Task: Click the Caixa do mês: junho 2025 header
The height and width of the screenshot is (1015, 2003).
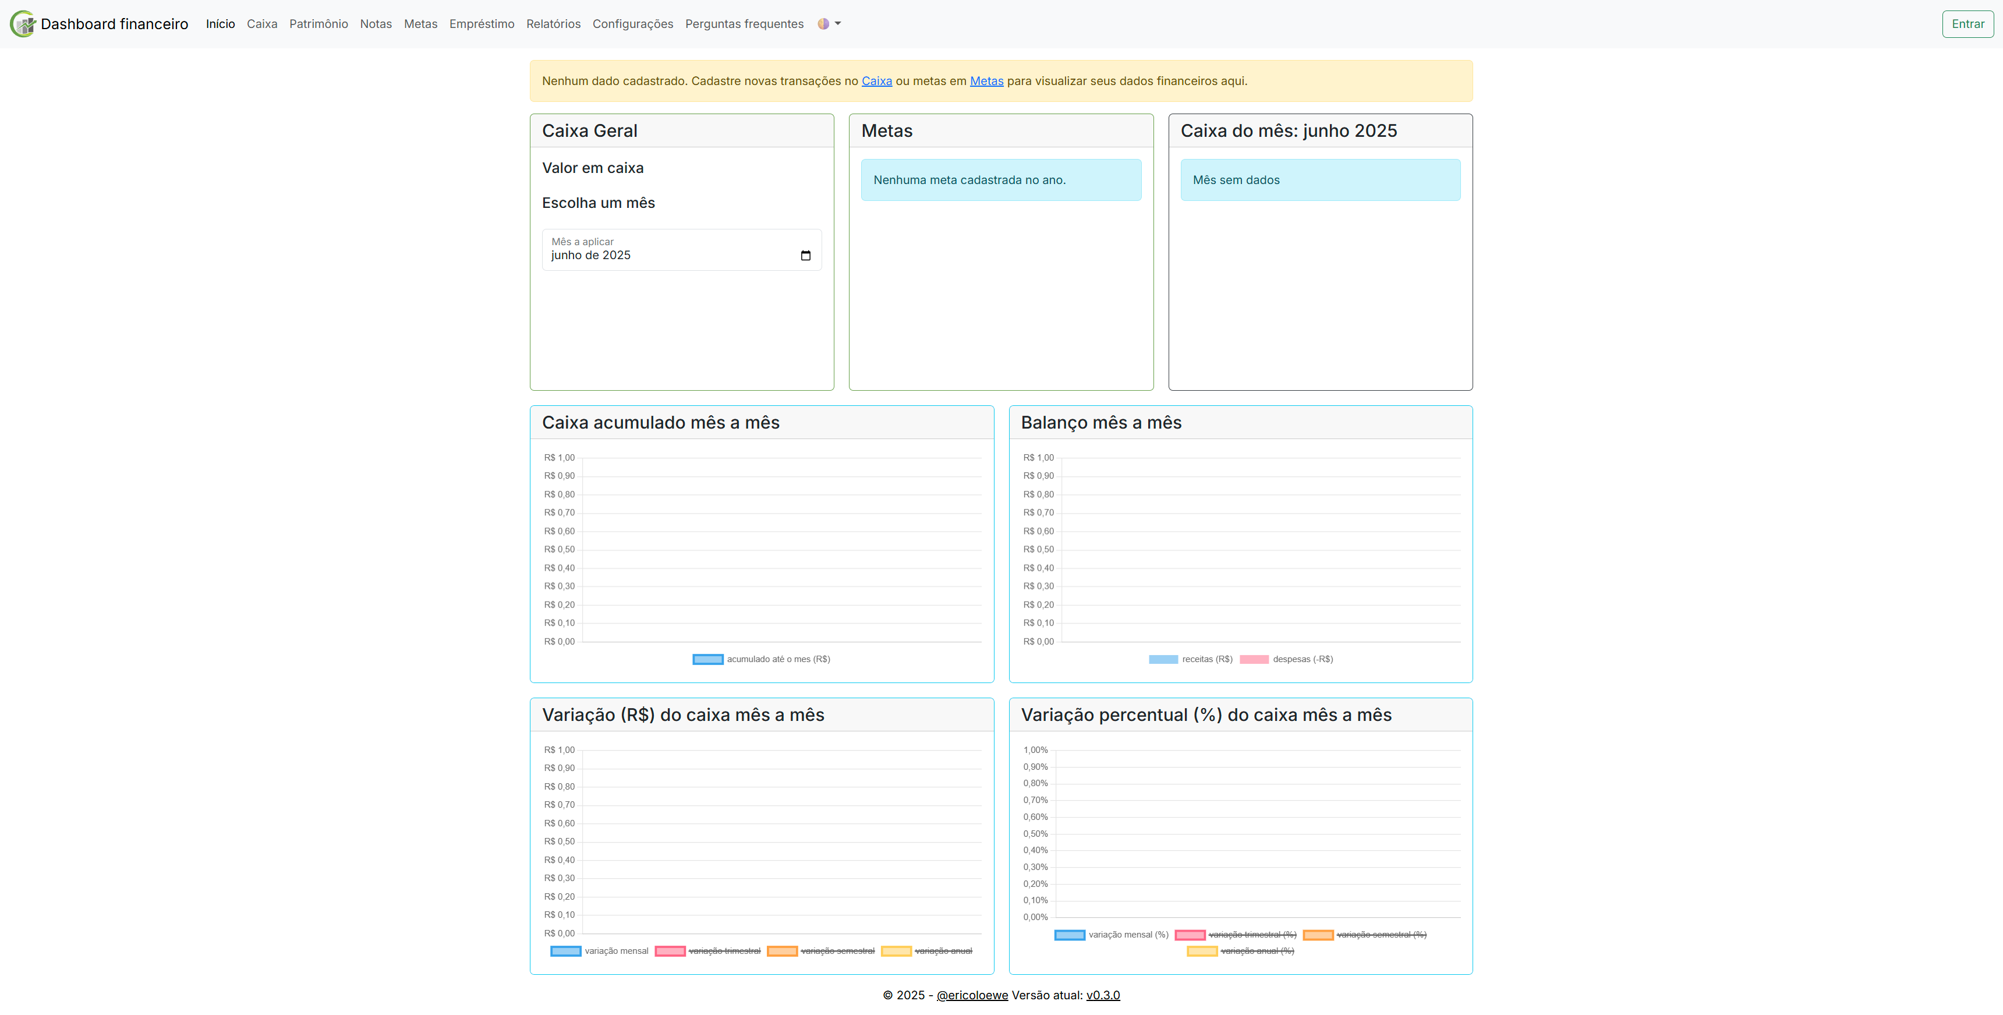Action: [1321, 130]
